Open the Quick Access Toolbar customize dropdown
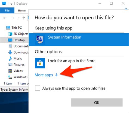The image size is (129, 113). [x=11, y=4]
